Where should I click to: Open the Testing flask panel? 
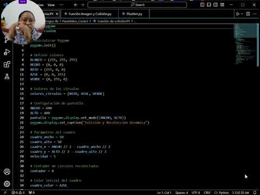pos(7,76)
